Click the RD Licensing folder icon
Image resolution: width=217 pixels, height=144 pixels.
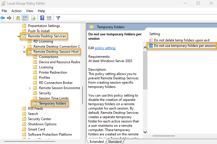(30, 41)
